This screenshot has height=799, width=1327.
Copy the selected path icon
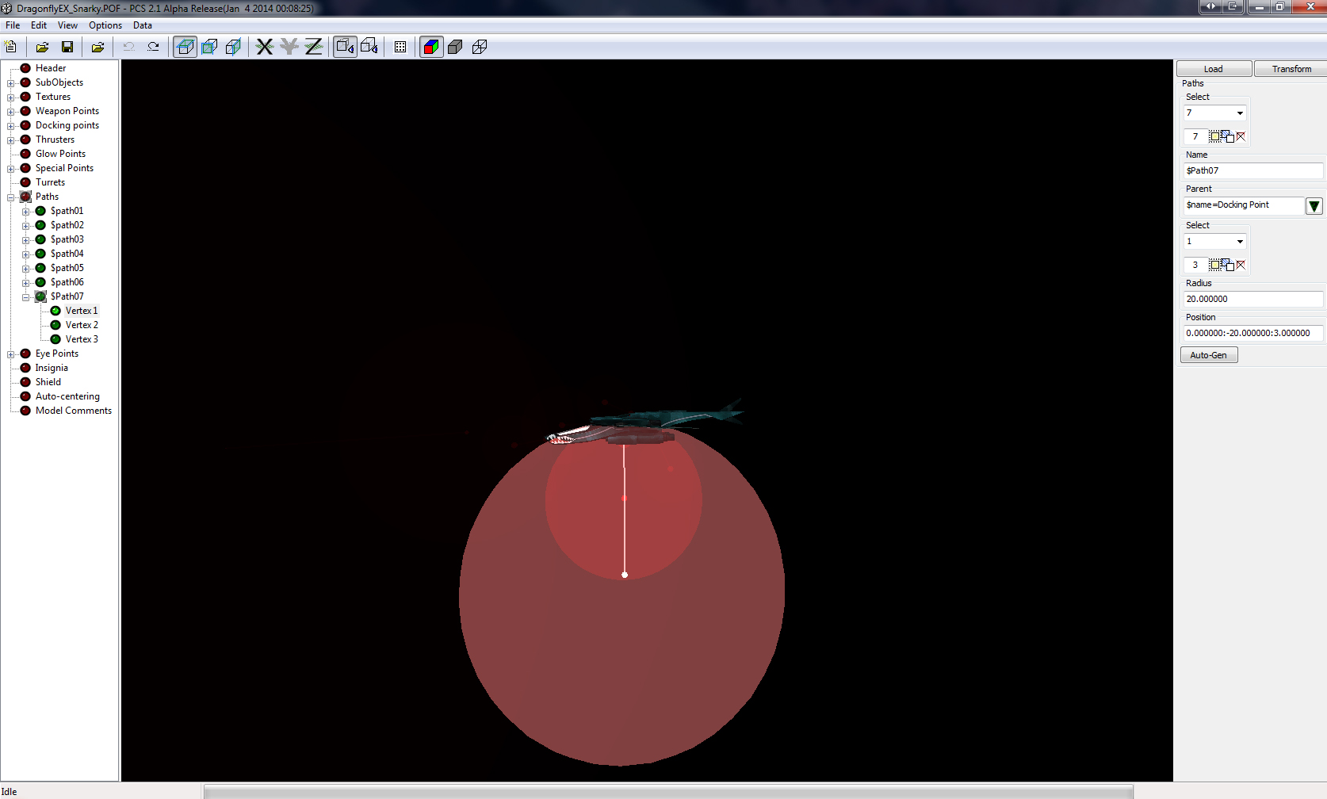[1227, 136]
